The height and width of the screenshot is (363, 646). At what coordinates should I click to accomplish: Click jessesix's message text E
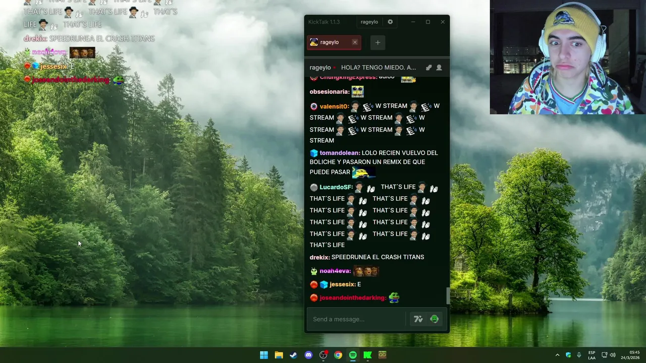click(359, 284)
